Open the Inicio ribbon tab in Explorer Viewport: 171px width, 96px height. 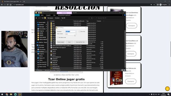point(42,15)
